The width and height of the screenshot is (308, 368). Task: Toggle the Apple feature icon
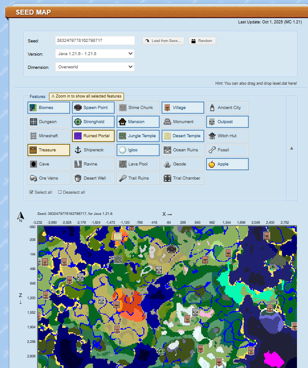coord(212,164)
